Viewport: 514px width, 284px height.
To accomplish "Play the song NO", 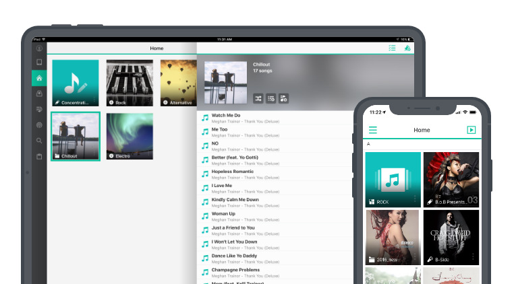I will tap(275, 146).
